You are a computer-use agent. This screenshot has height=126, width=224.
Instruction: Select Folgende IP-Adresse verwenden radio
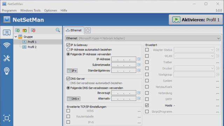tap(68, 54)
